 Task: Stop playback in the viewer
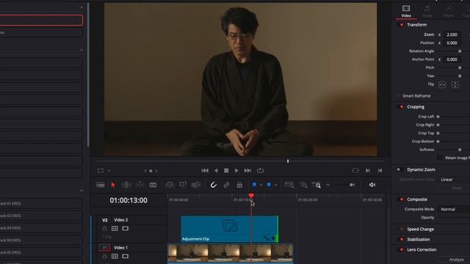[x=226, y=171]
